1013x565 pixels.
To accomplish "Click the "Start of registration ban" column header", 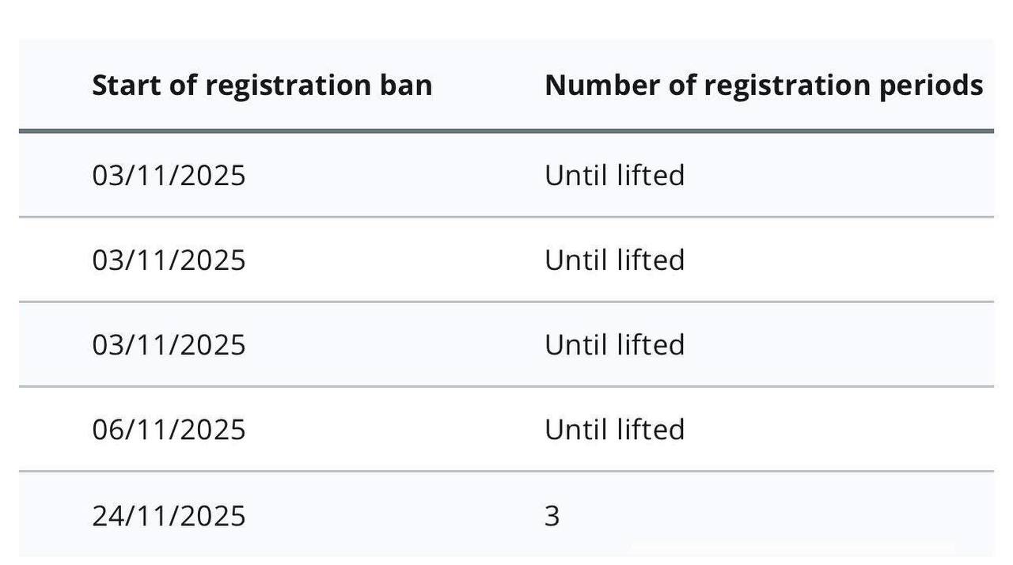I will pyautogui.click(x=262, y=85).
